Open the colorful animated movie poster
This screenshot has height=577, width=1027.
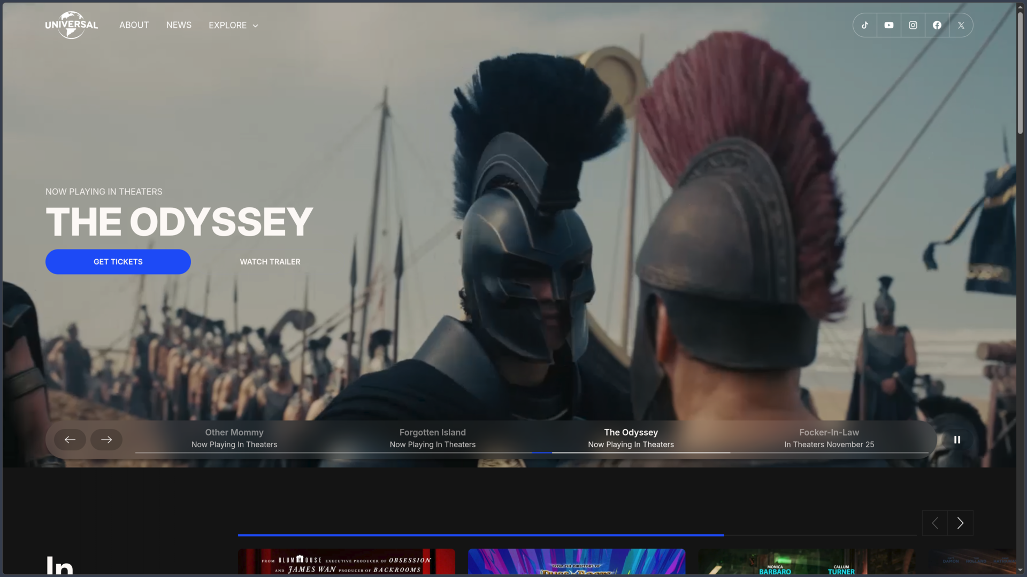[577, 562]
